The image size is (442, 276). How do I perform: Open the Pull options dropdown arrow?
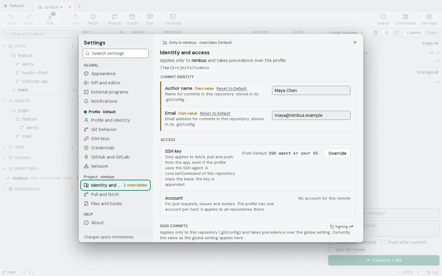[x=62, y=20]
